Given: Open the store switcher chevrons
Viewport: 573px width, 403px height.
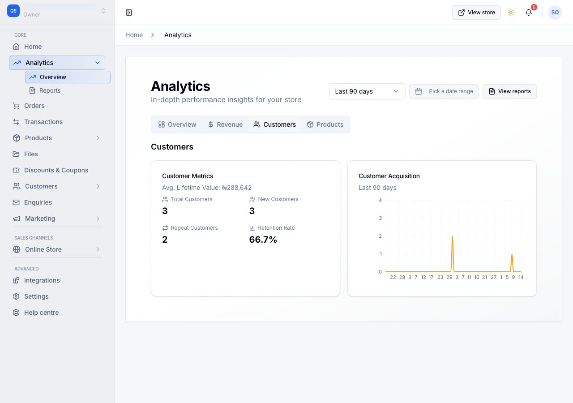Looking at the screenshot, I should (103, 11).
